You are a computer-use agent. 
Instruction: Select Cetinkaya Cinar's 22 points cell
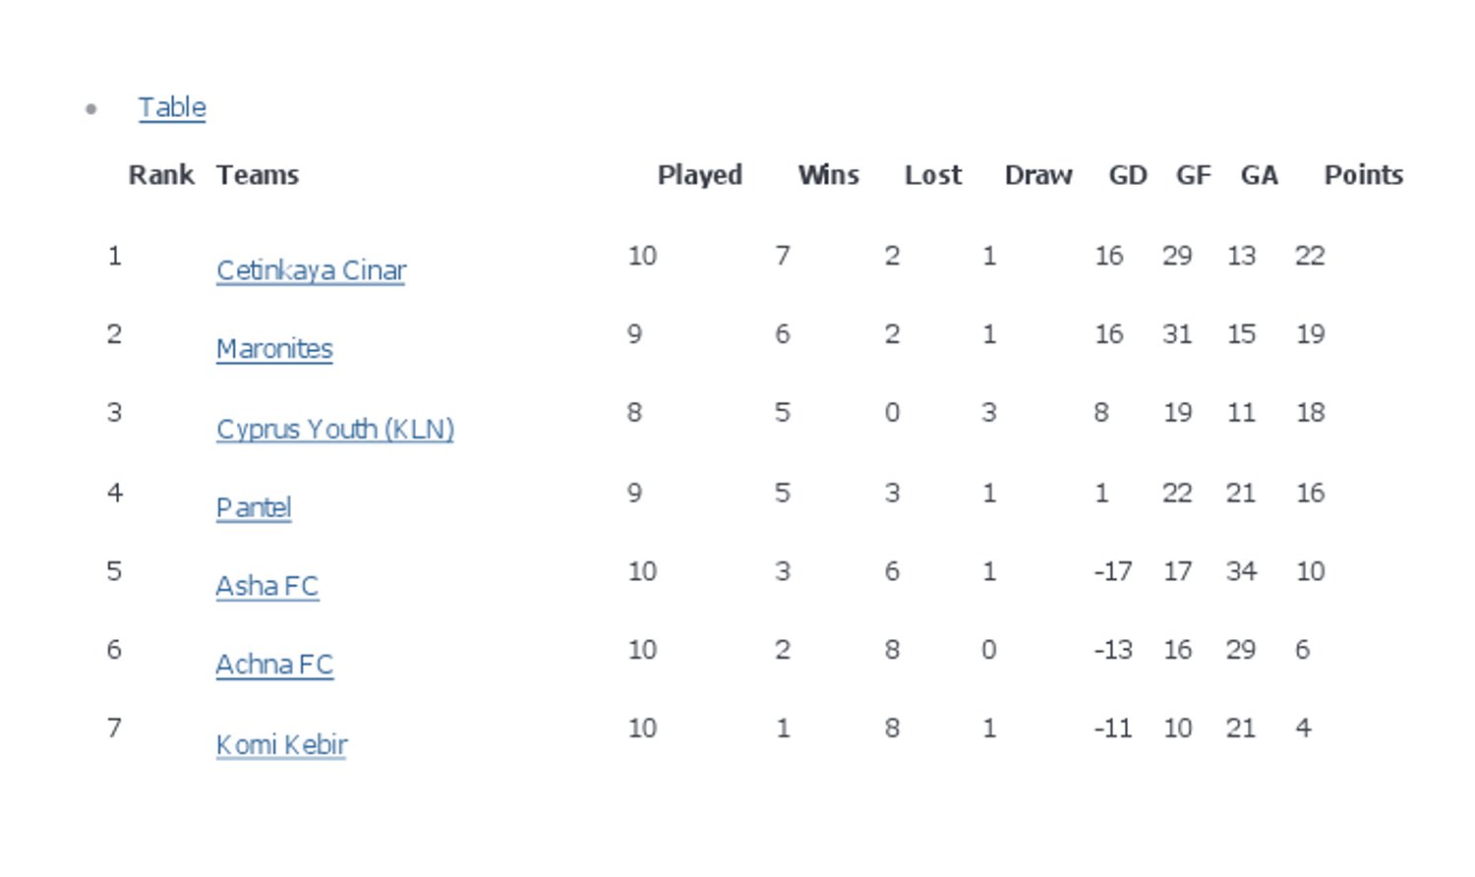(1310, 256)
